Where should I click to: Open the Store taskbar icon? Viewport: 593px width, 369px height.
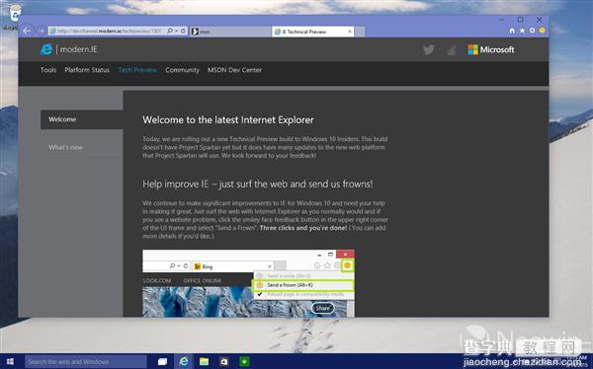click(224, 361)
